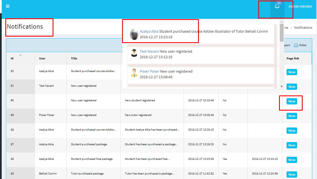Open Test Navani link in popup notification

(x=149, y=52)
